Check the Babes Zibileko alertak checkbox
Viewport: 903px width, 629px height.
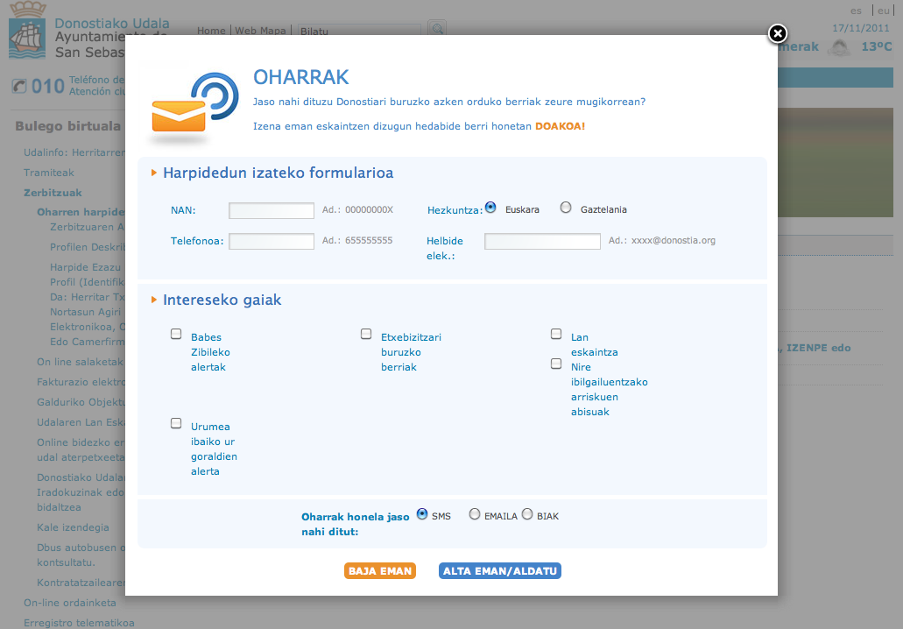click(x=176, y=334)
